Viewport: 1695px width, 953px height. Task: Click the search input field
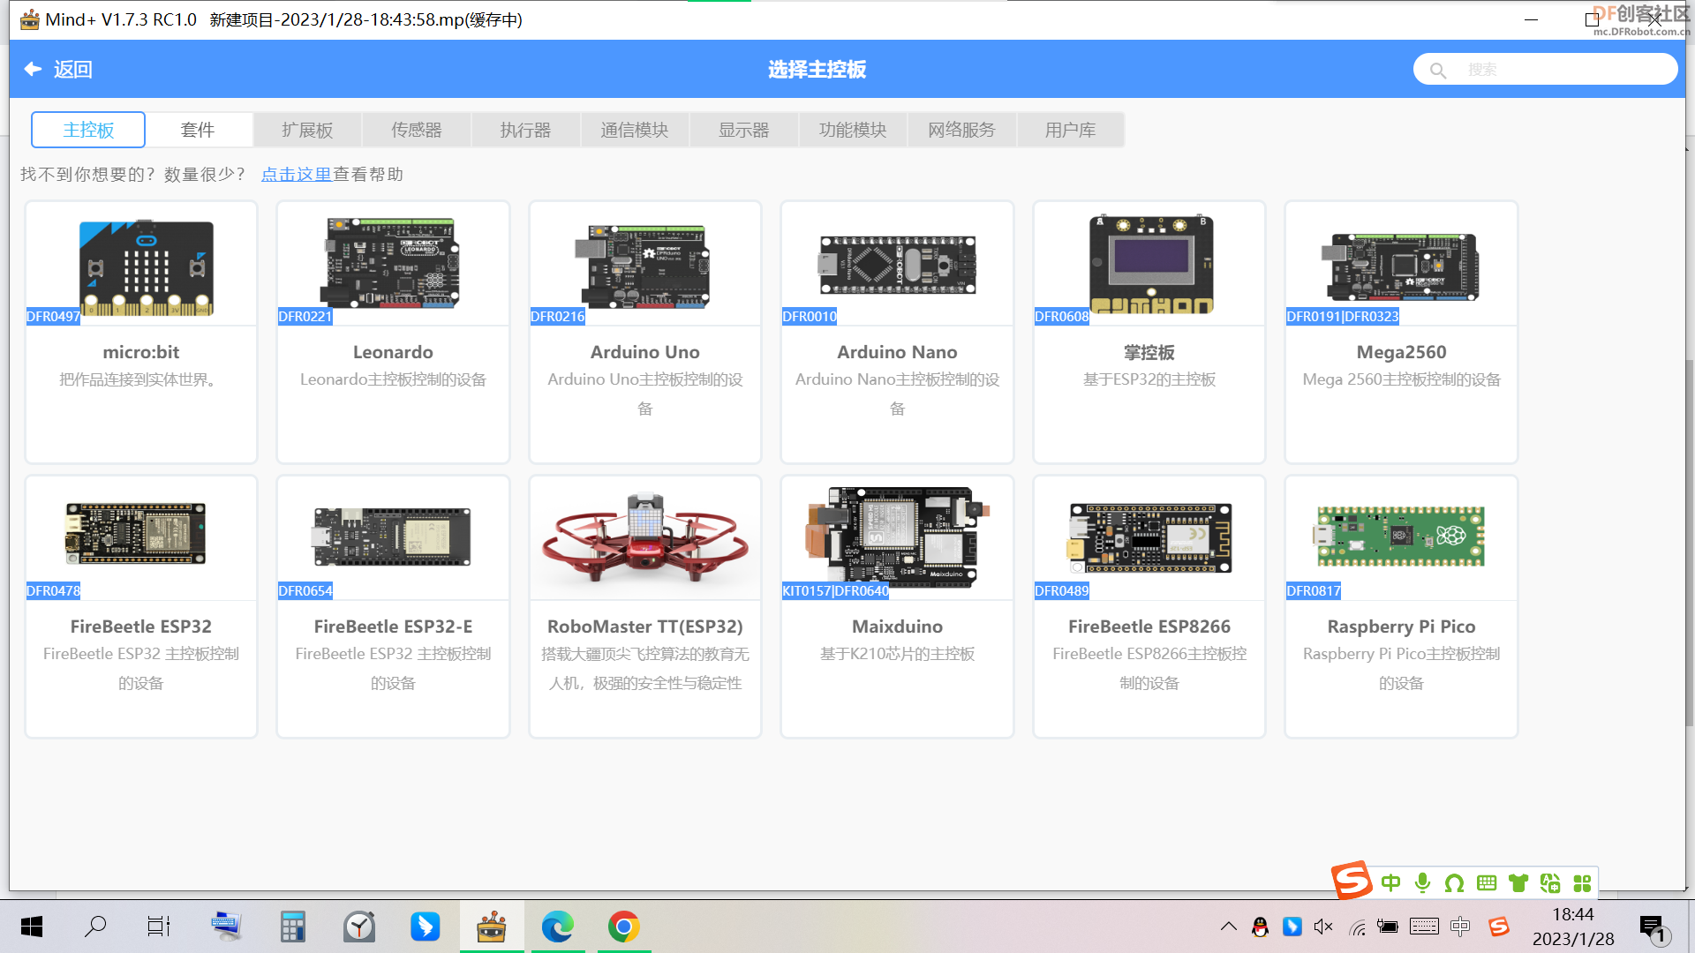(1545, 69)
